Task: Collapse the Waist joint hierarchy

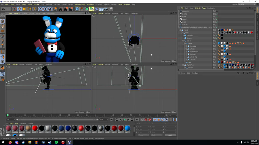Action: click(180, 30)
